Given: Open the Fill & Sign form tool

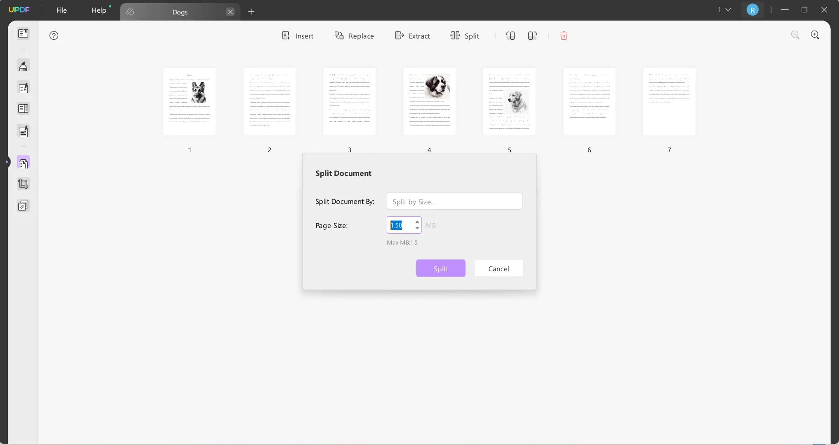Looking at the screenshot, I should [x=23, y=131].
